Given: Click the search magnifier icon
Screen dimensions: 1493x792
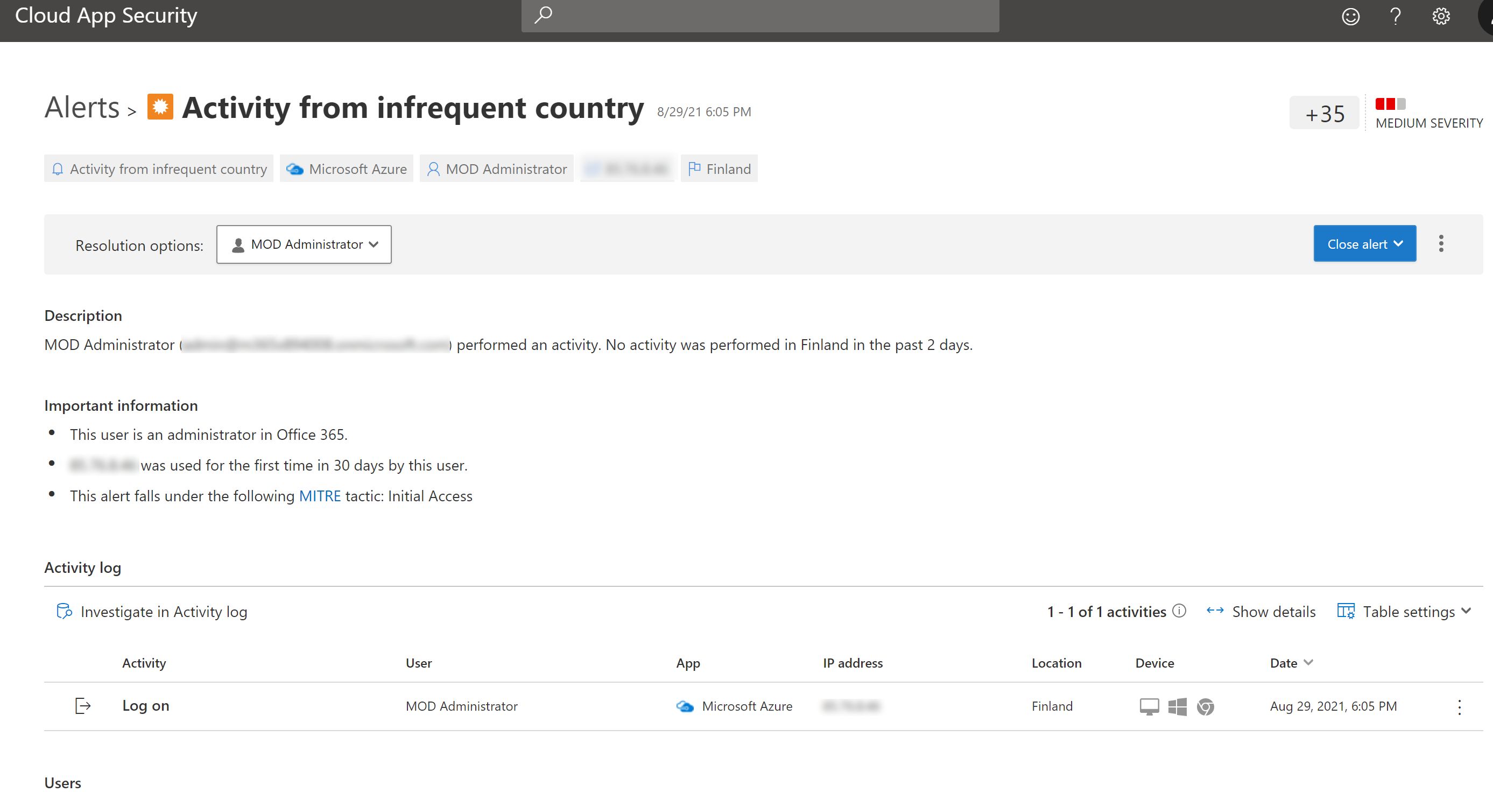Looking at the screenshot, I should pyautogui.click(x=543, y=15).
